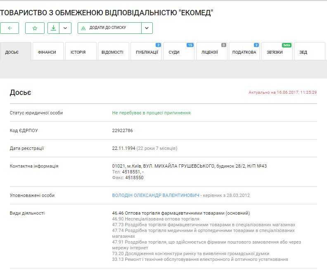The width and height of the screenshot is (327, 270).
Task: Open the Зв'язки beta tab
Action: (277, 52)
